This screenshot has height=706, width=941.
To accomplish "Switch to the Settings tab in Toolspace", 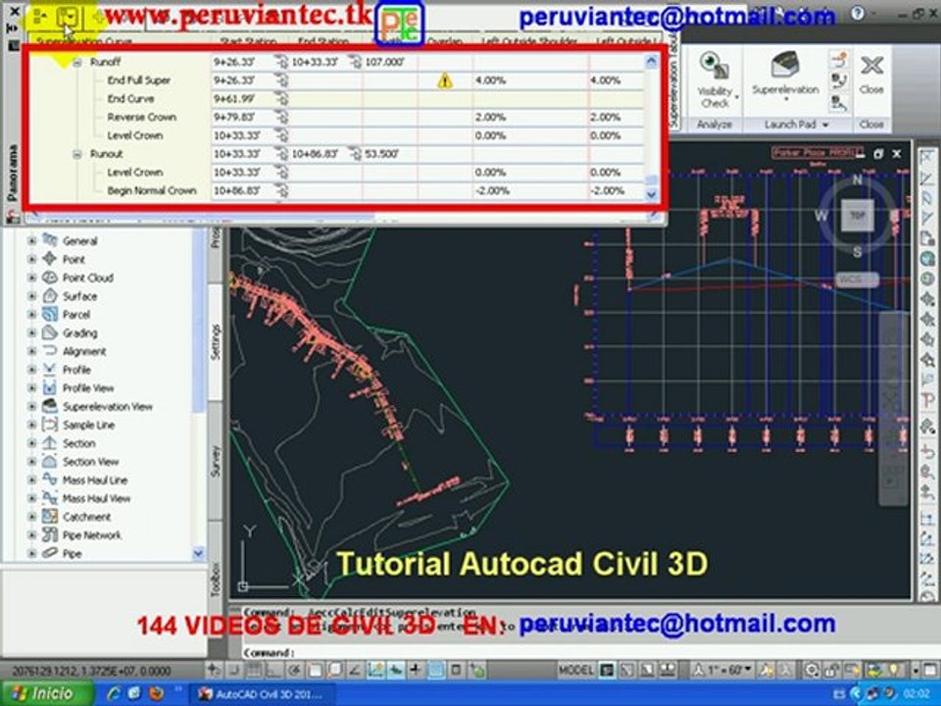I will coord(216,341).
